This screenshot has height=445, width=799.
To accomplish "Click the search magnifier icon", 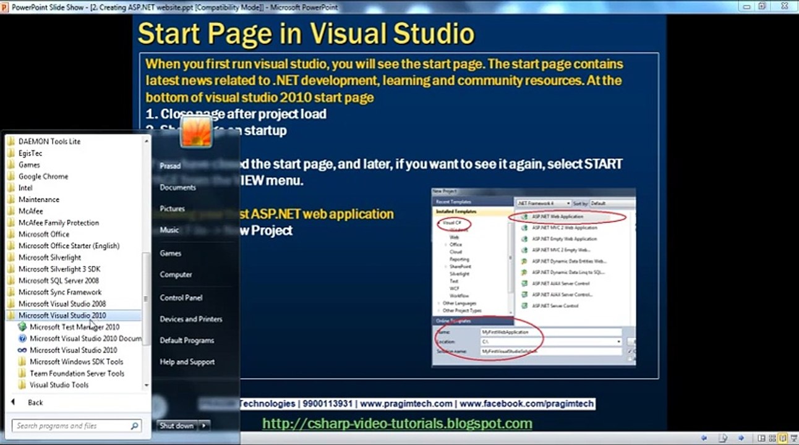I will tap(134, 426).
